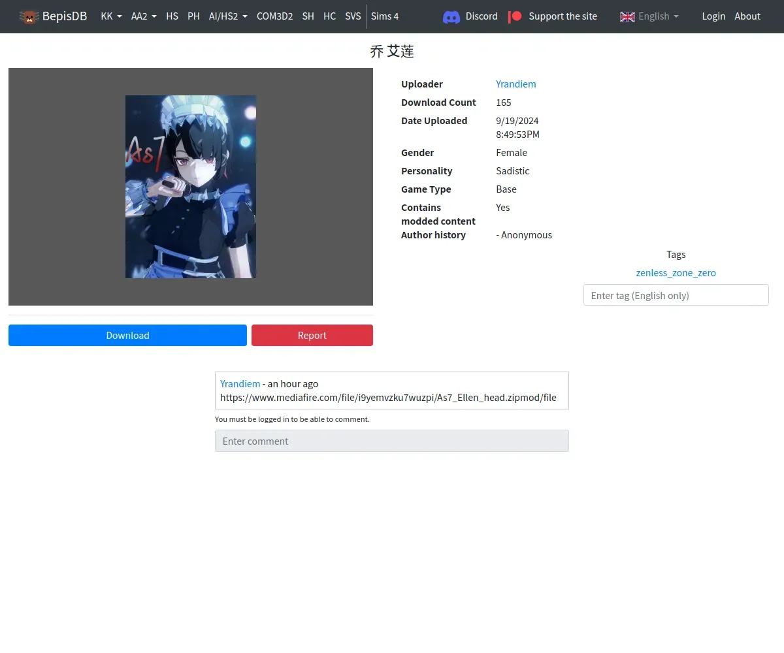This screenshot has width=784, height=653.
Task: Click the page title 乔 艾莲
Action: coord(392,51)
